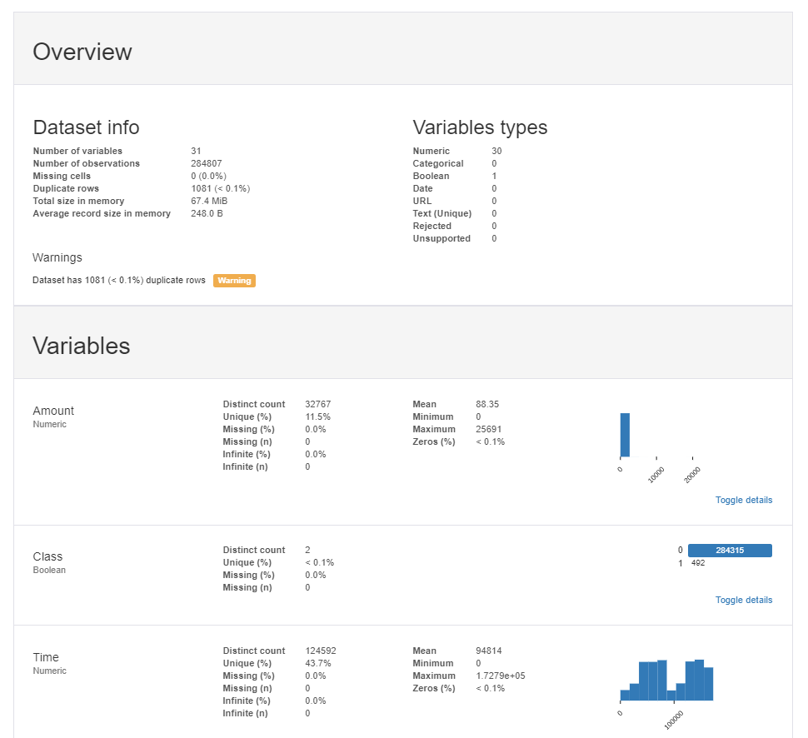Click the Dataset info heading
Screen dimensions: 808x738
tap(86, 127)
